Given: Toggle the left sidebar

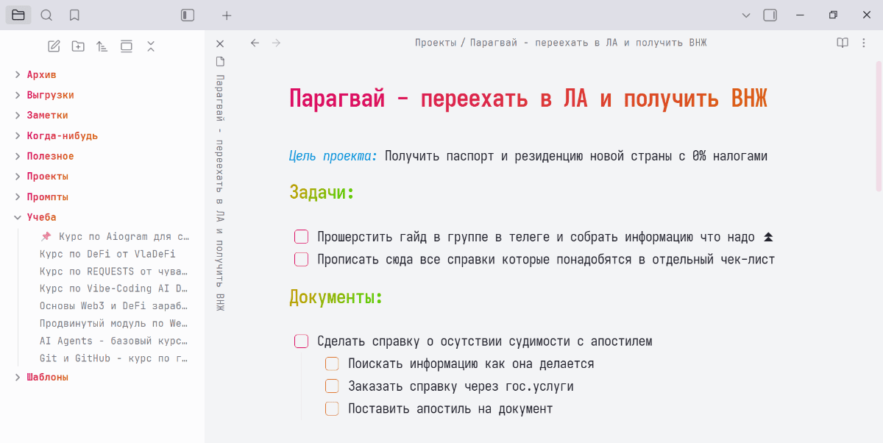Looking at the screenshot, I should pyautogui.click(x=188, y=15).
